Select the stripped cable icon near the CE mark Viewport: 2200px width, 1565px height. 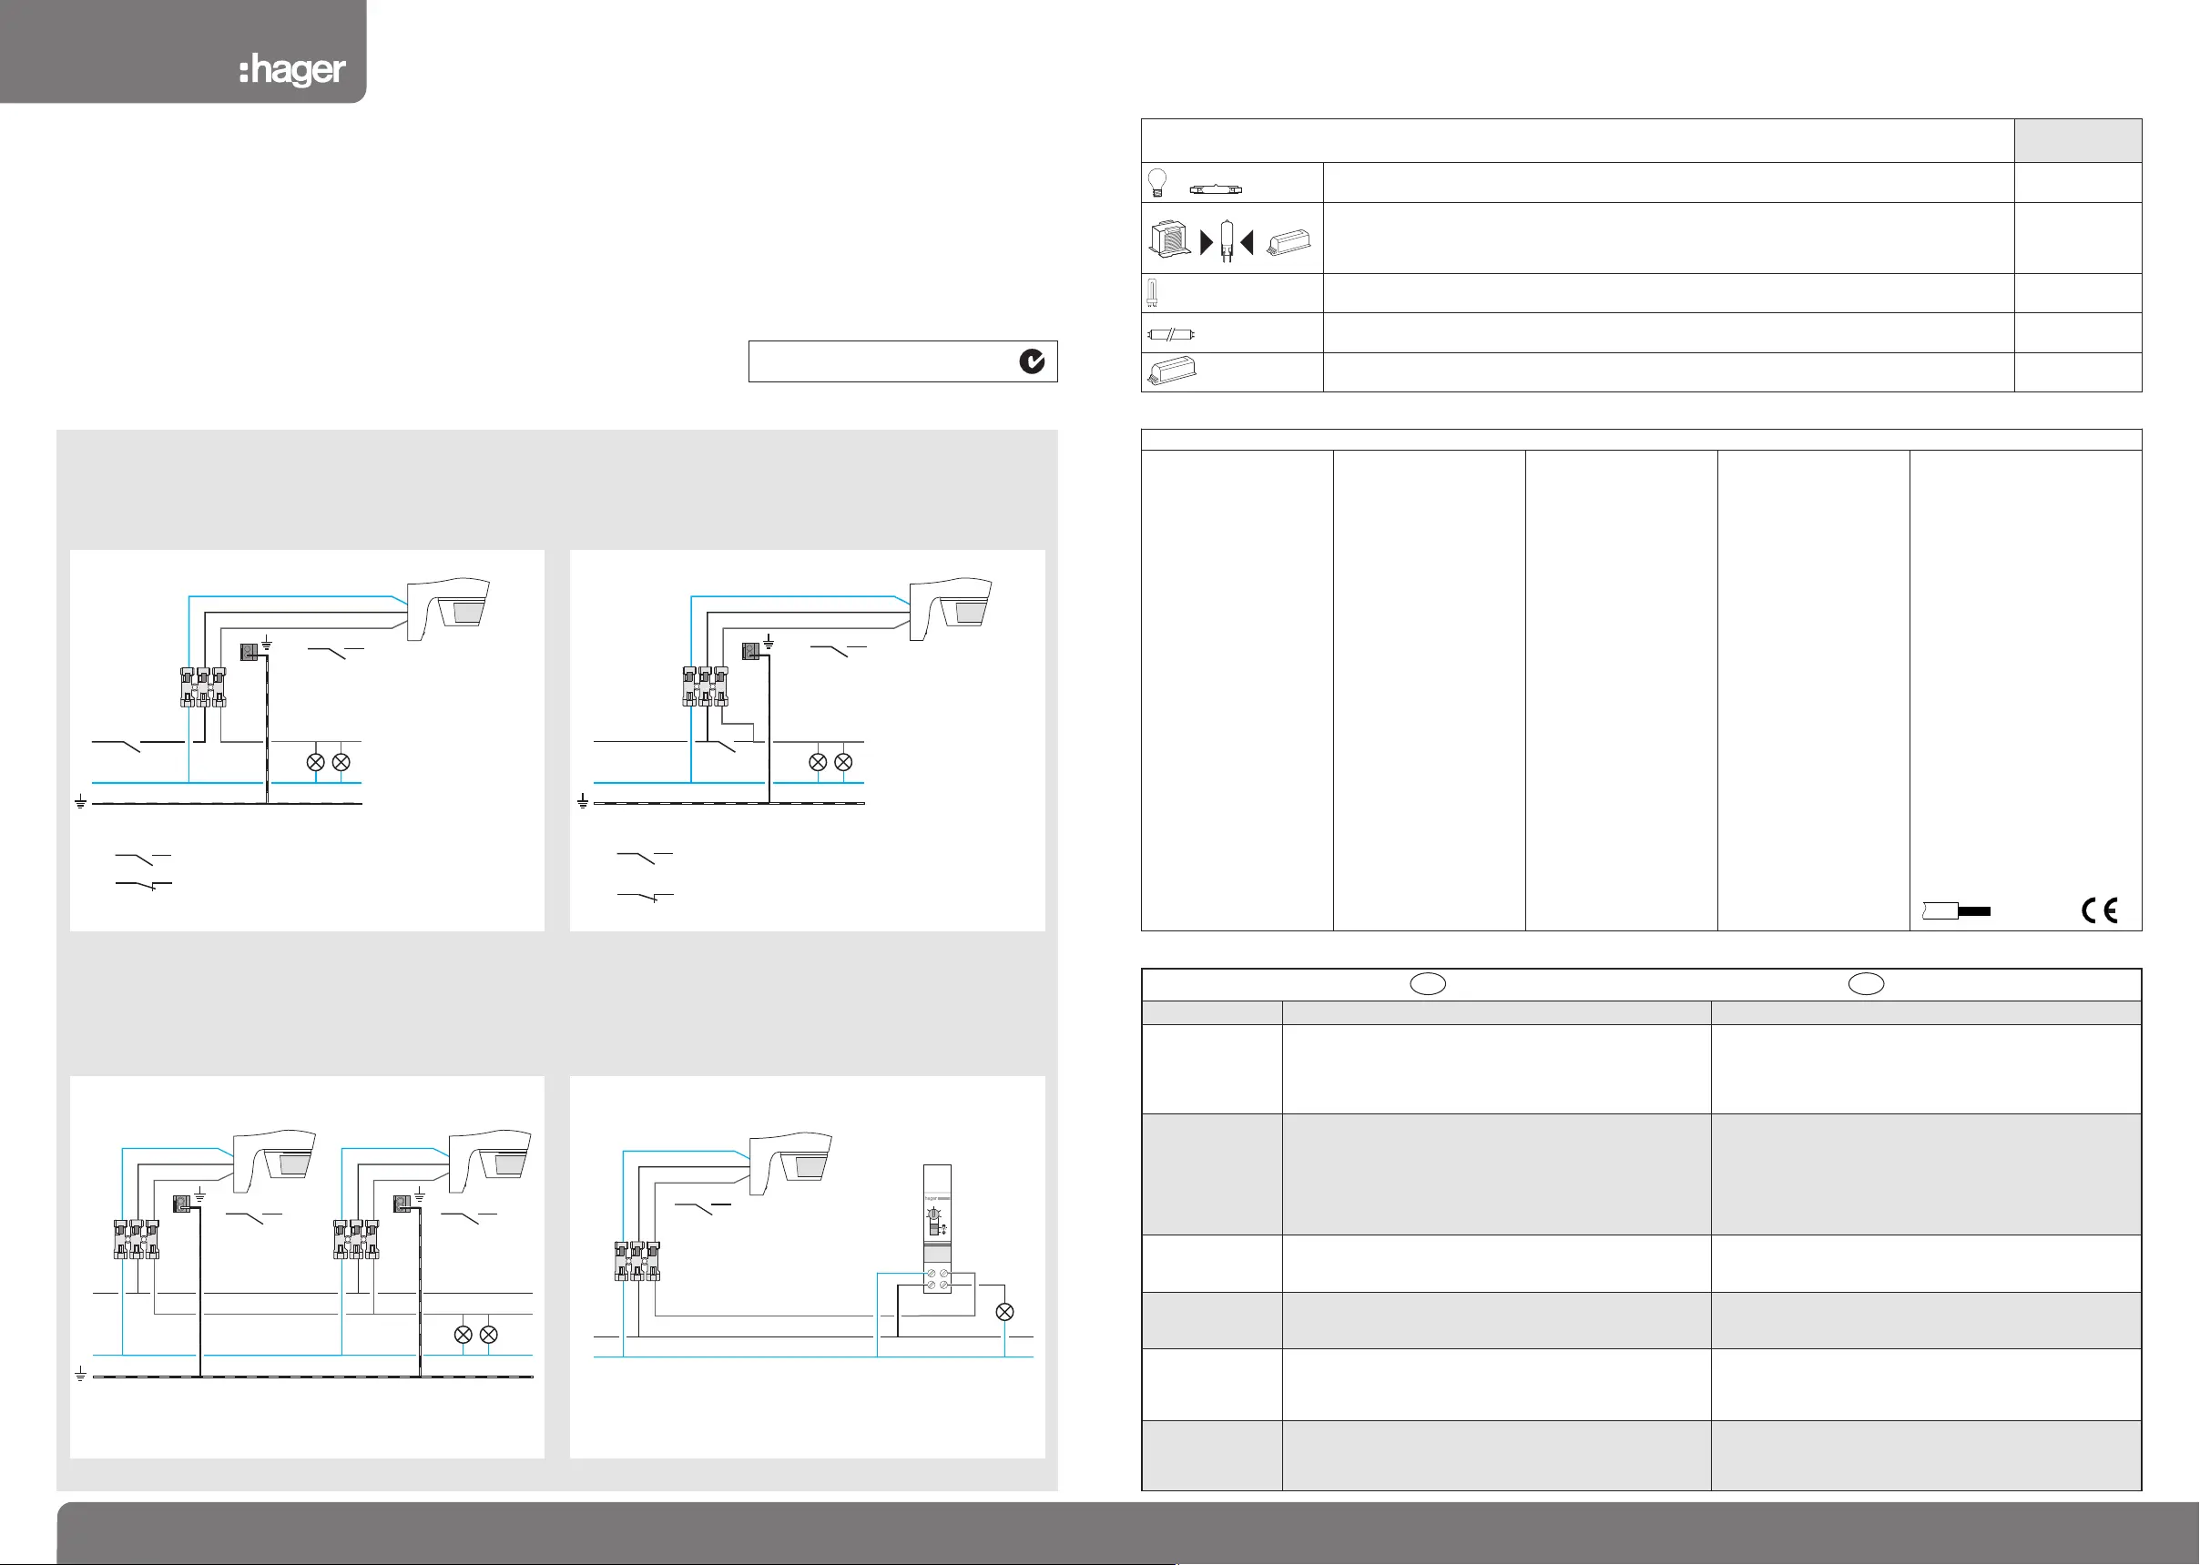pos(1956,910)
